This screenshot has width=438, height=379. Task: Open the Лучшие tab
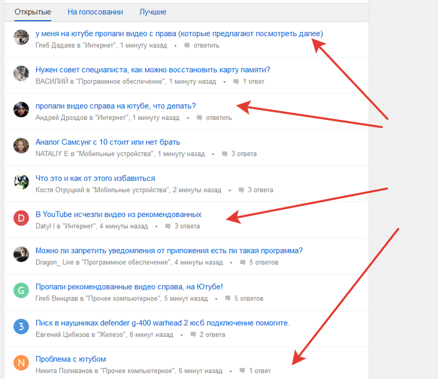tap(153, 12)
